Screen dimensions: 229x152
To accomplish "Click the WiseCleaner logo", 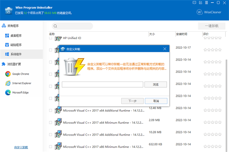I will click(209, 12).
